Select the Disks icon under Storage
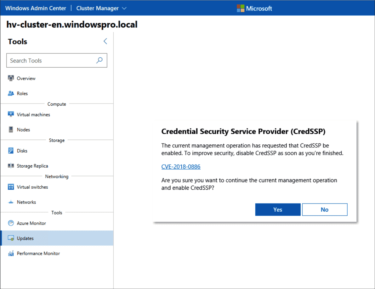The image size is (375, 289). [x=11, y=150]
